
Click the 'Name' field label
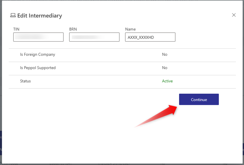pyautogui.click(x=130, y=29)
